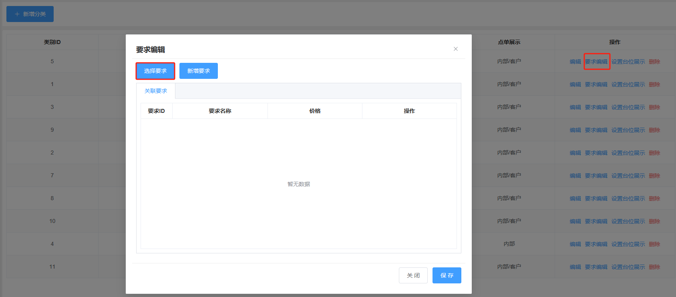Click 编辑 link in row with ID 1
The width and height of the screenshot is (676, 297).
pos(575,84)
